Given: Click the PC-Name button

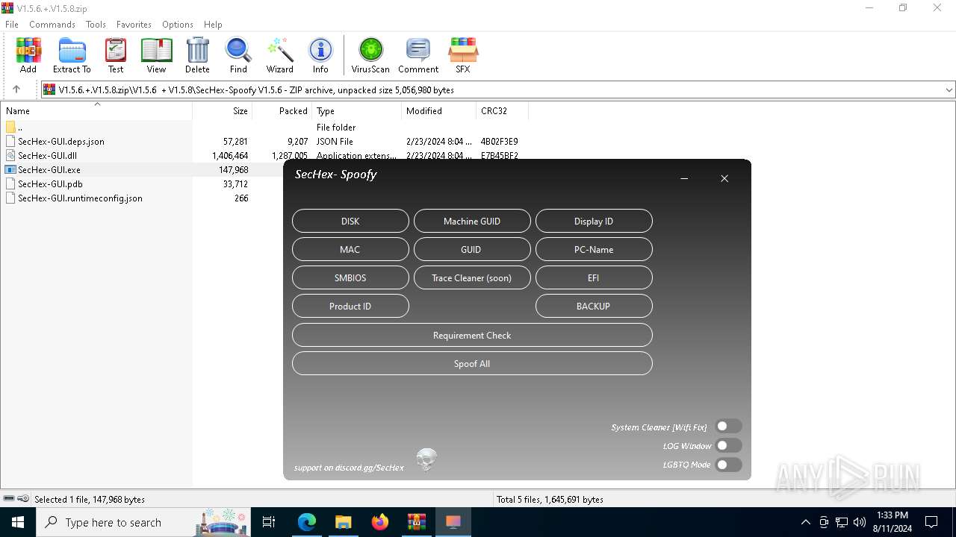Looking at the screenshot, I should click(594, 249).
